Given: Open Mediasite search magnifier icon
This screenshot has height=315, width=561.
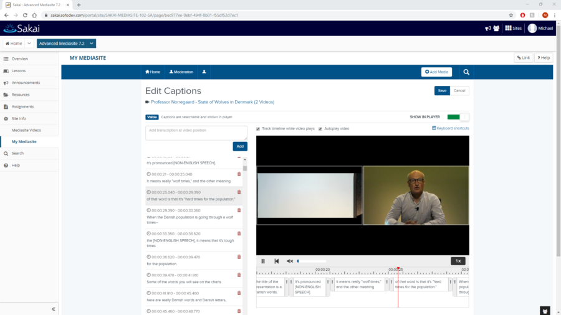Looking at the screenshot, I should 466,72.
